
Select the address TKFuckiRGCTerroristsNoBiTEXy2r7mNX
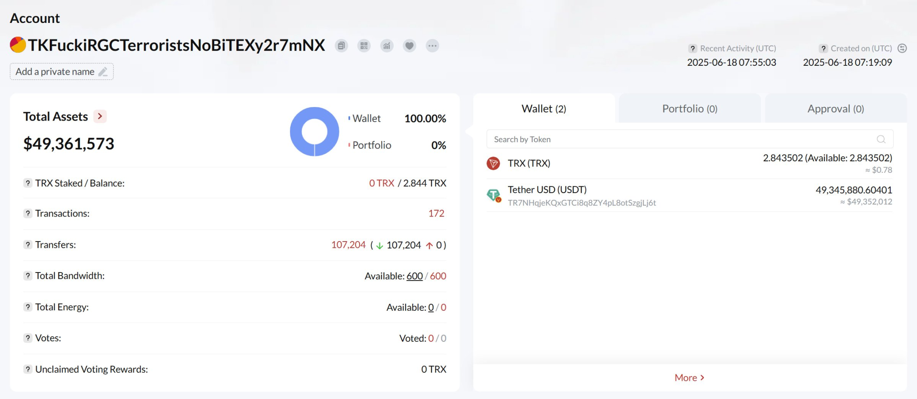(x=176, y=45)
